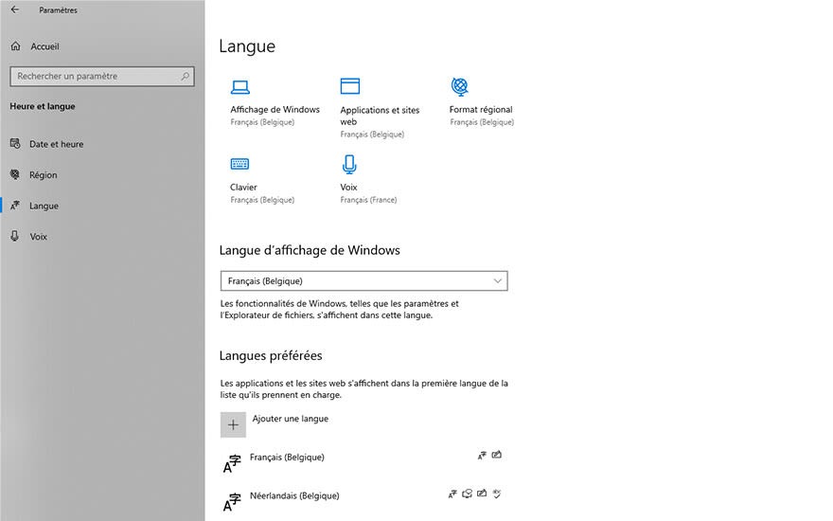Click the window icon for Applications et sites web
Viewport: 833px width, 521px height.
350,86
